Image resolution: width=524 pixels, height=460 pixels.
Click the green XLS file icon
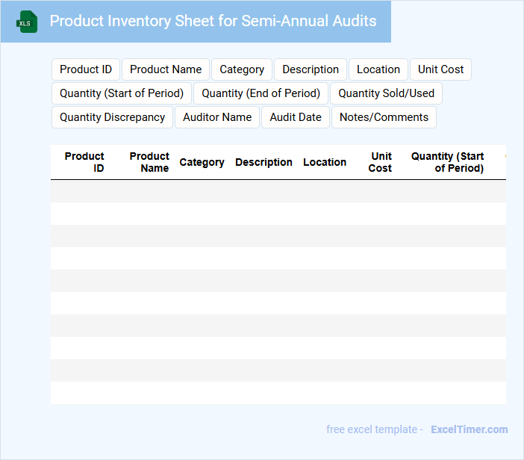click(x=27, y=22)
